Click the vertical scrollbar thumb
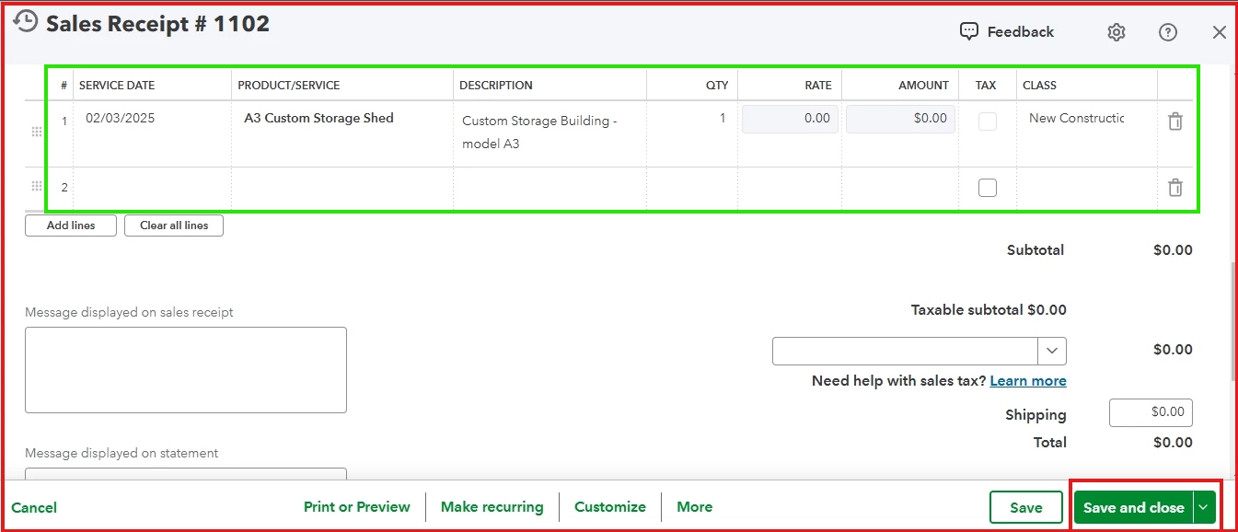Image resolution: width=1238 pixels, height=532 pixels. [x=1233, y=323]
